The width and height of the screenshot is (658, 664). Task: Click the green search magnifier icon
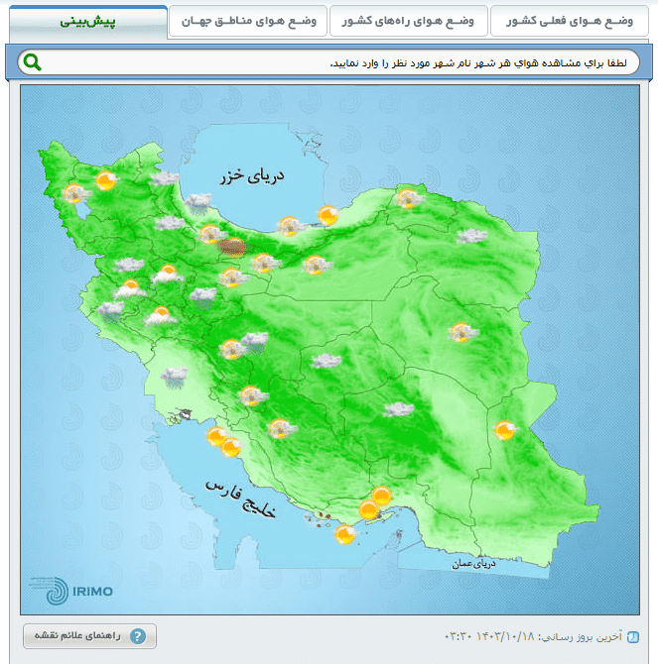tap(32, 62)
